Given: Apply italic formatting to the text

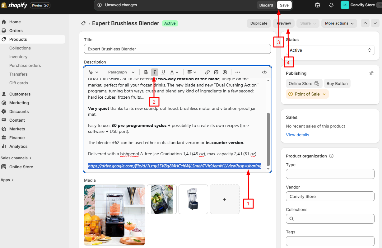Looking at the screenshot, I should [x=154, y=72].
